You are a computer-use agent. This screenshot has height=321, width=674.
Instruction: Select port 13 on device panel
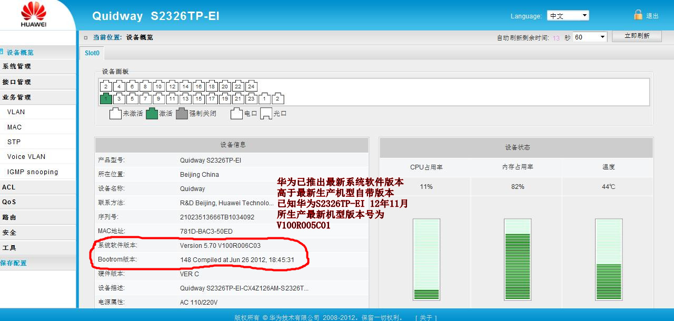[185, 98]
